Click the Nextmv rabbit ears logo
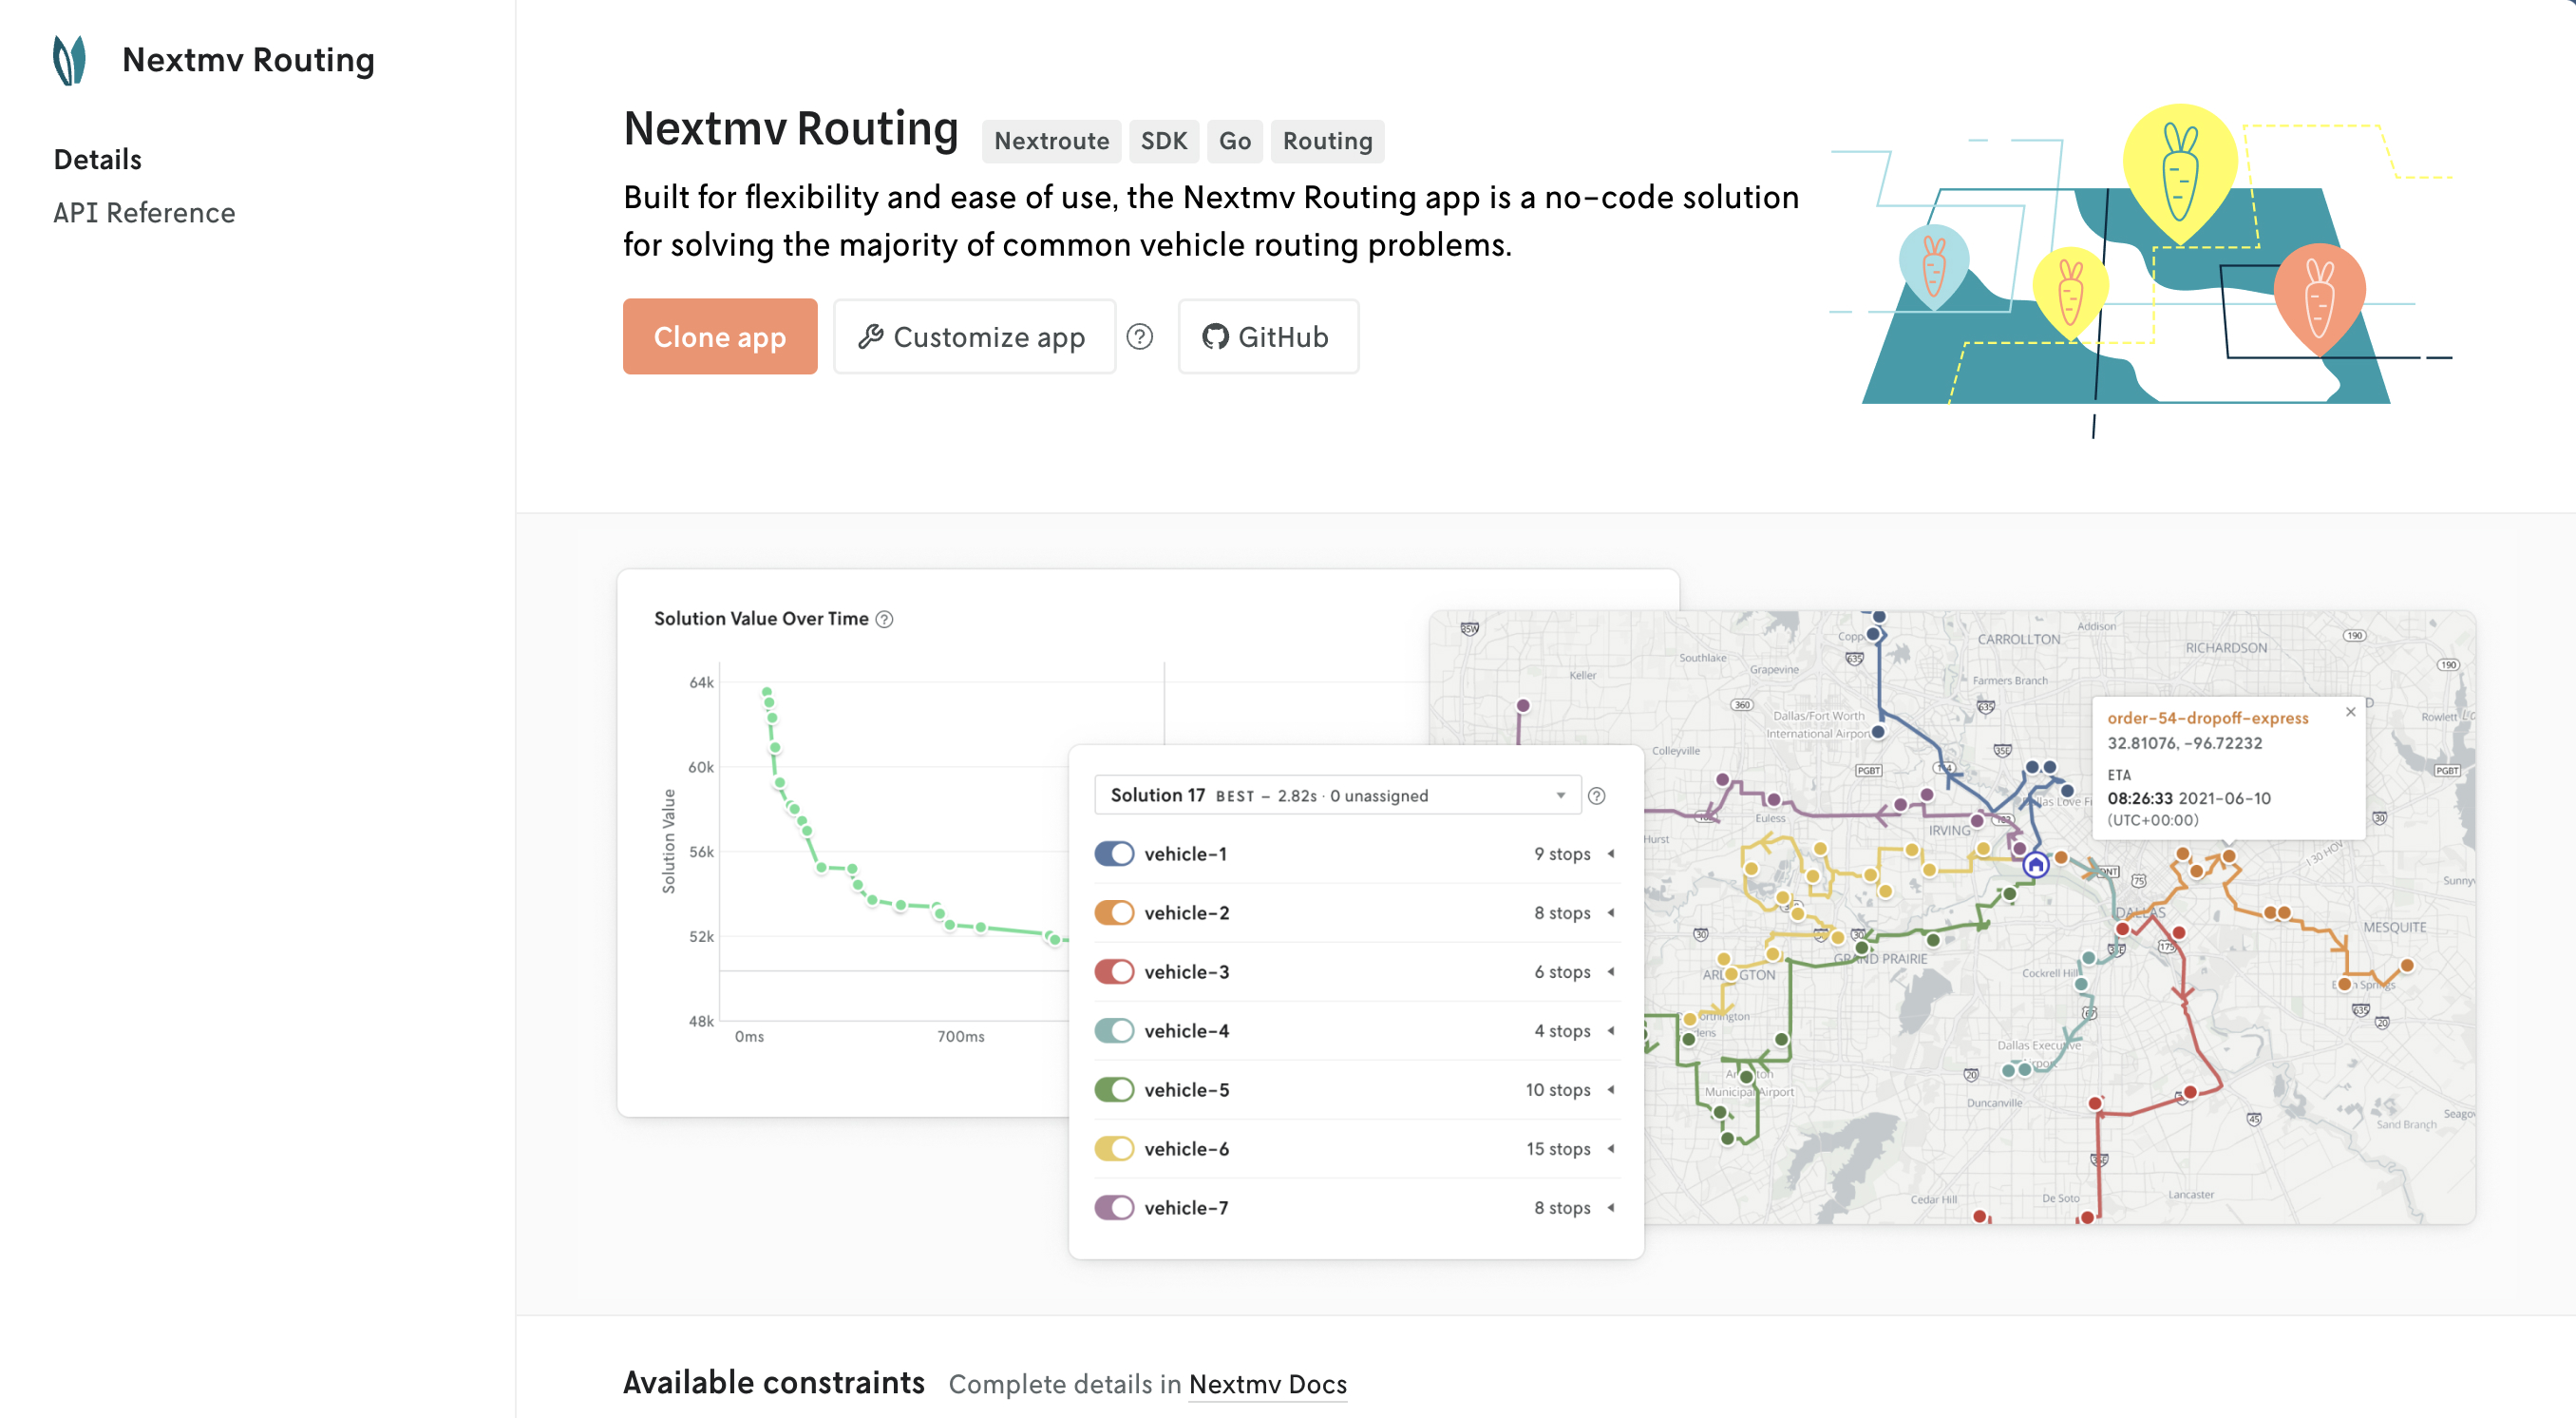 click(69, 60)
